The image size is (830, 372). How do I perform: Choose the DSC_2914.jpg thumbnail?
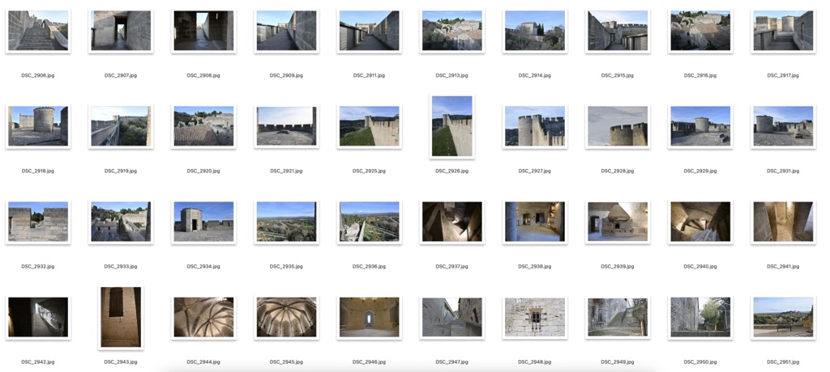click(535, 31)
